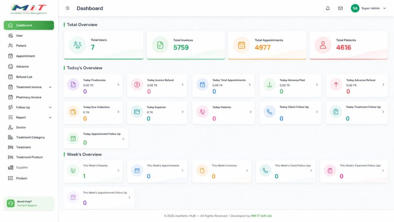Image resolution: width=394 pixels, height=222 pixels.
Task: Open the Contact Support link
Action: tap(27, 205)
